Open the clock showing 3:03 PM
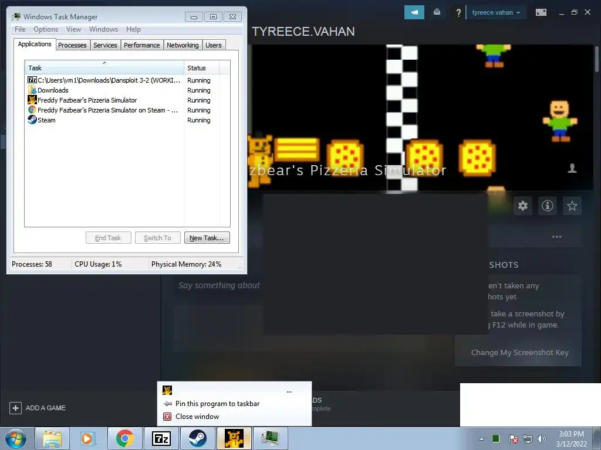The width and height of the screenshot is (601, 450). pos(571,439)
